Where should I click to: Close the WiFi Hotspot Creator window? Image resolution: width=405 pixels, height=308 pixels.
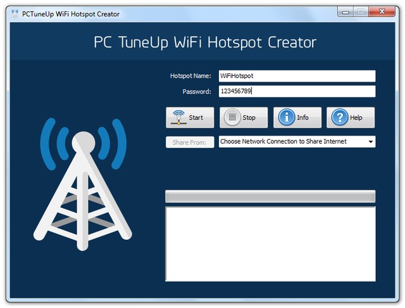(x=382, y=11)
